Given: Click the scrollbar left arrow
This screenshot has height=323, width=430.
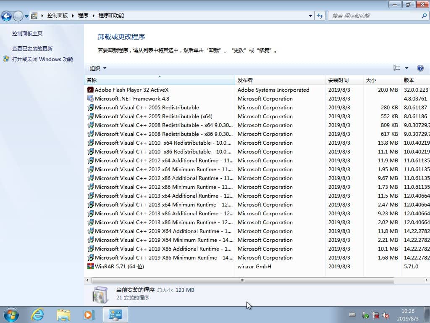Looking at the screenshot, I should click(87, 280).
